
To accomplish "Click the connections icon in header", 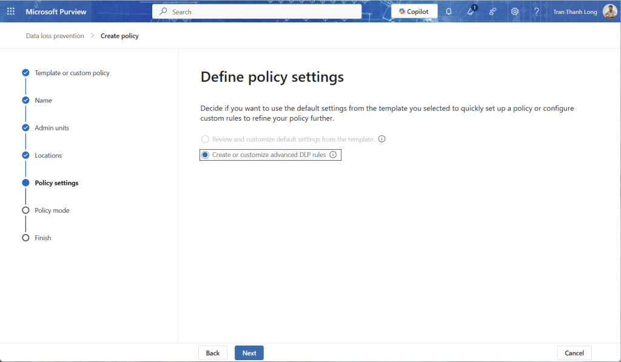I will tap(492, 12).
